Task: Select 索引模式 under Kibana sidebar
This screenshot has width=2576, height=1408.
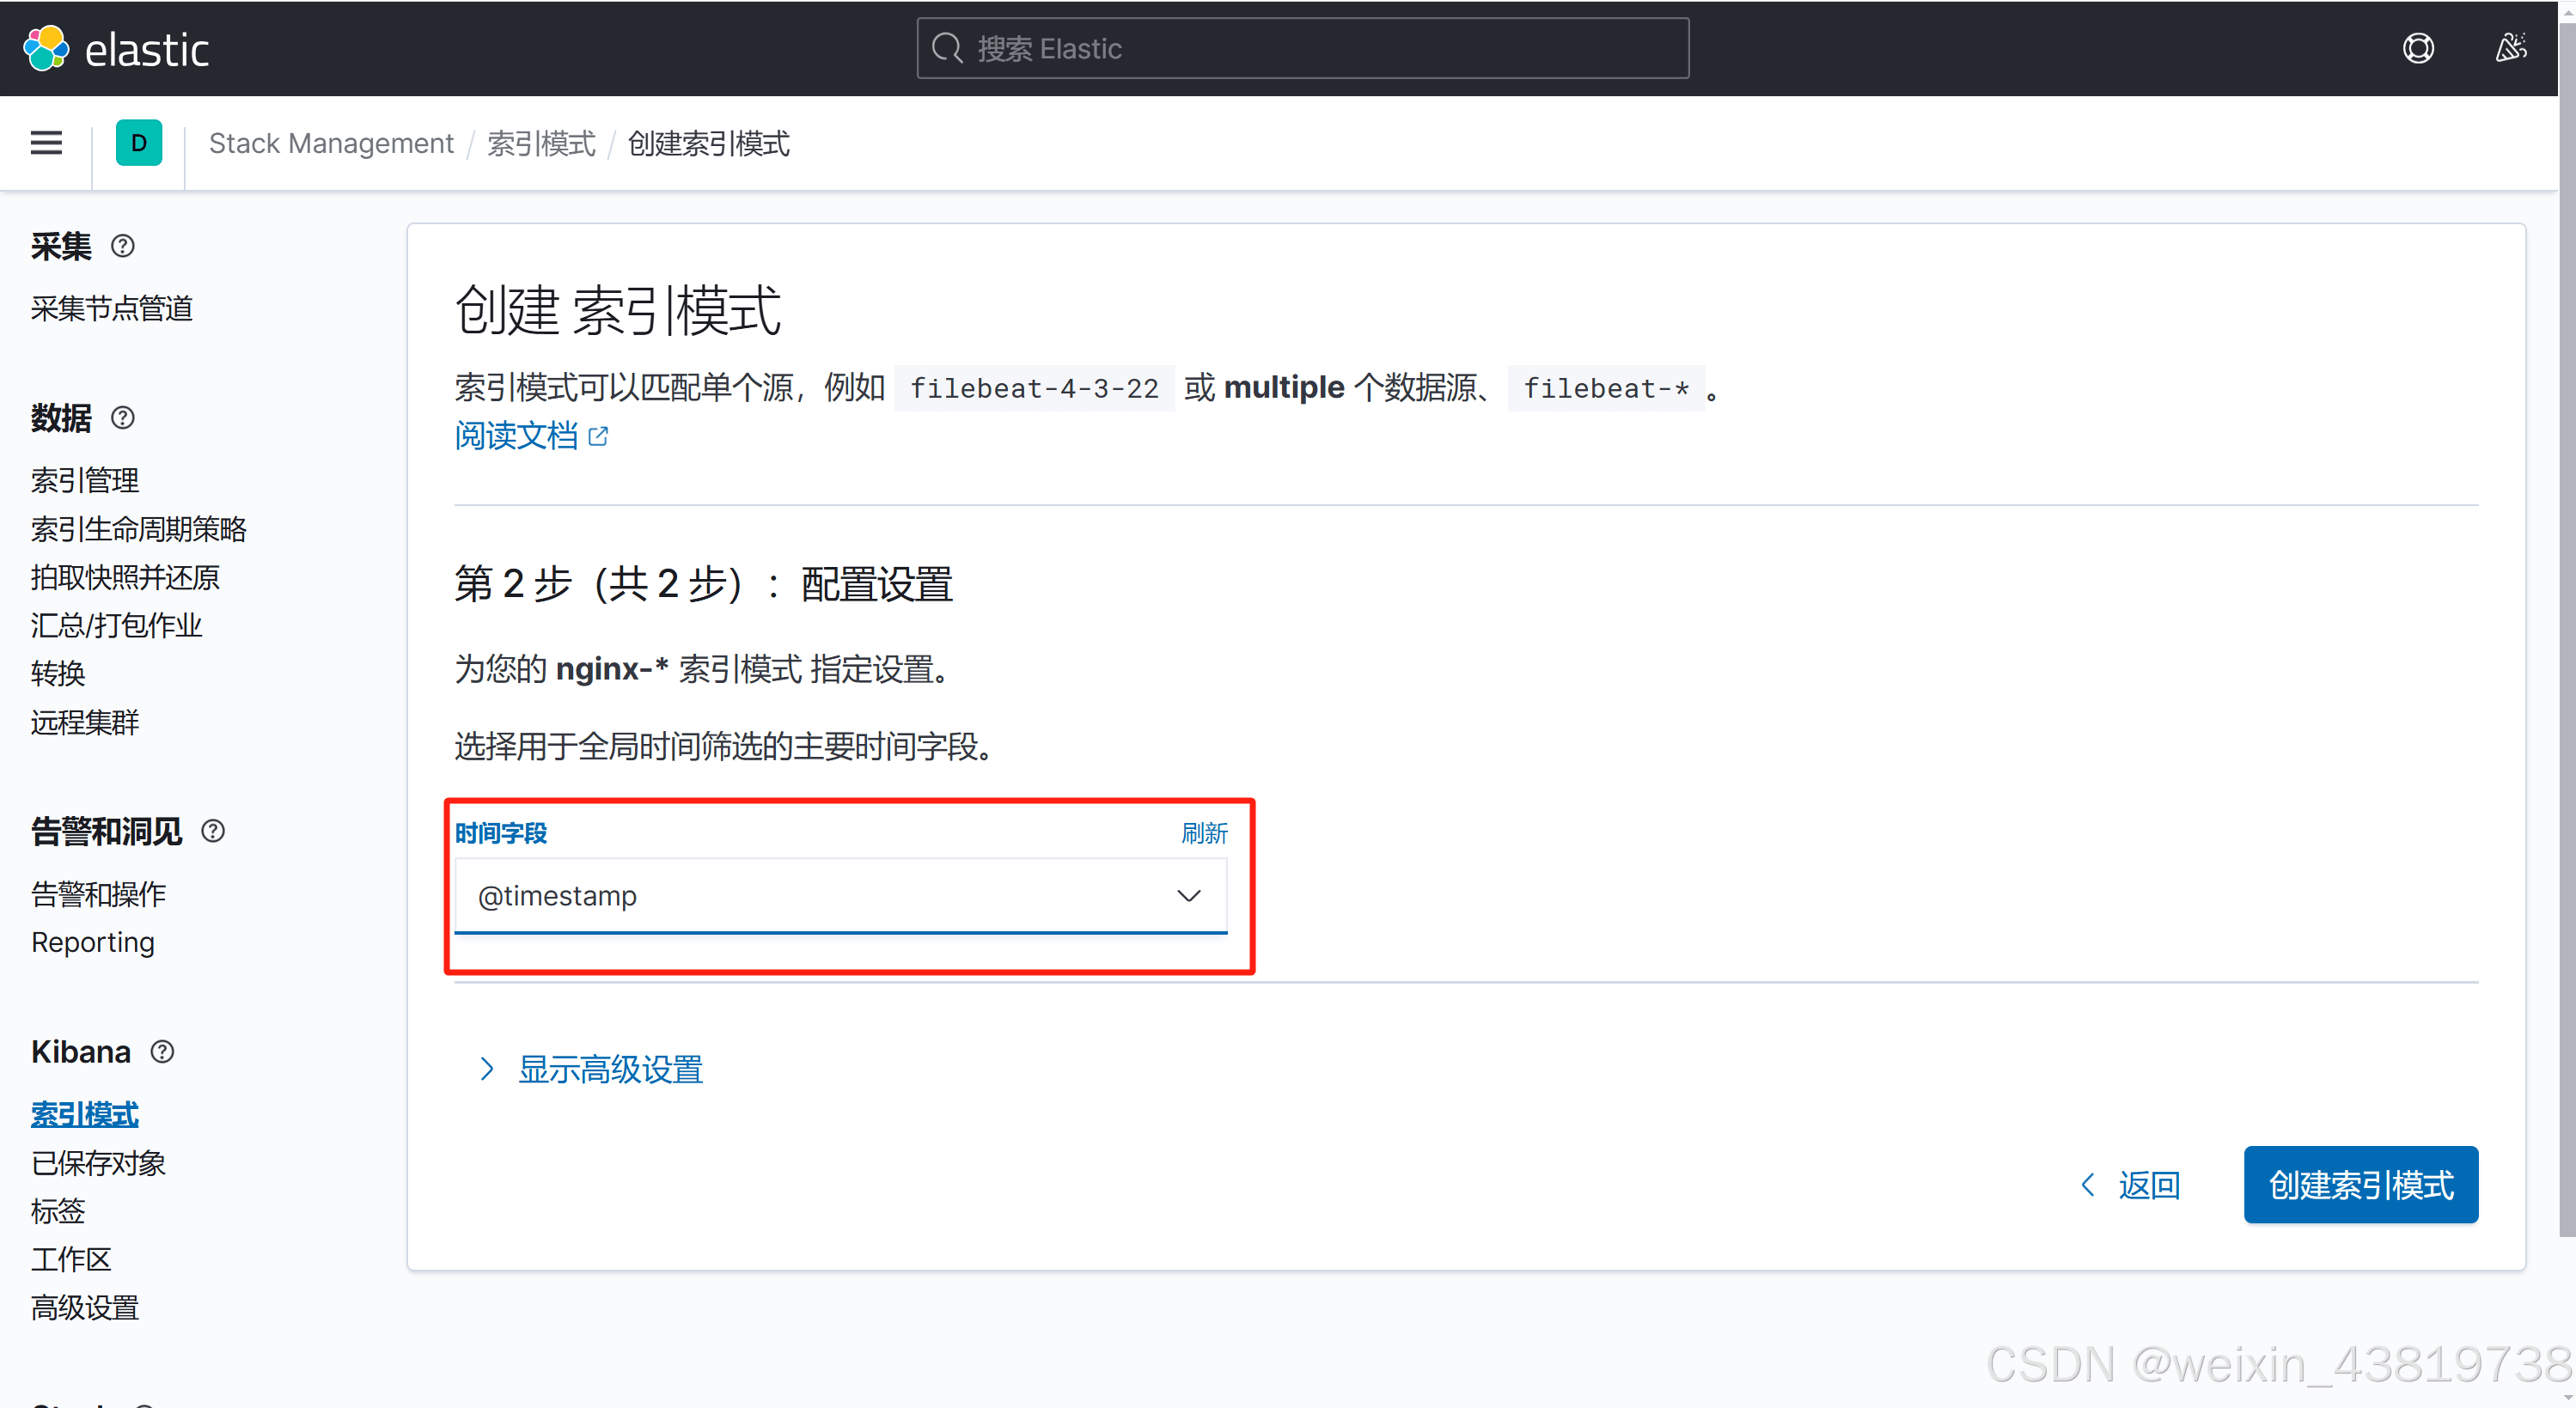Action: click(x=85, y=1114)
